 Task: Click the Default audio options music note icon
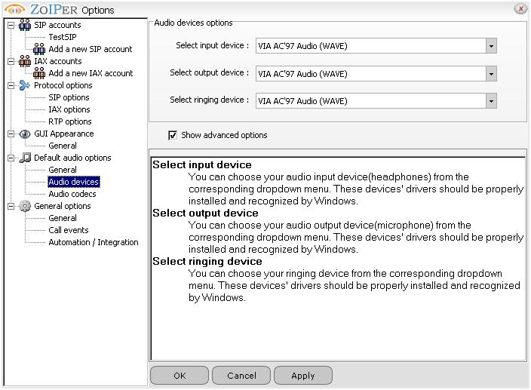25,158
